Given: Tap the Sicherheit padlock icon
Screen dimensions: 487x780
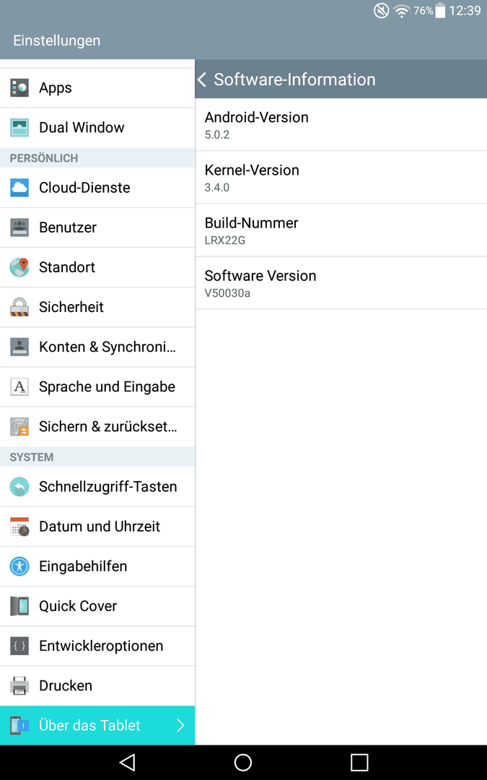Looking at the screenshot, I should click(19, 307).
